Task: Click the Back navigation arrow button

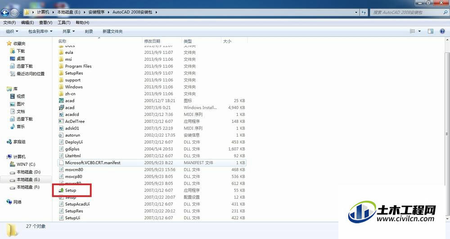Action: coord(5,12)
